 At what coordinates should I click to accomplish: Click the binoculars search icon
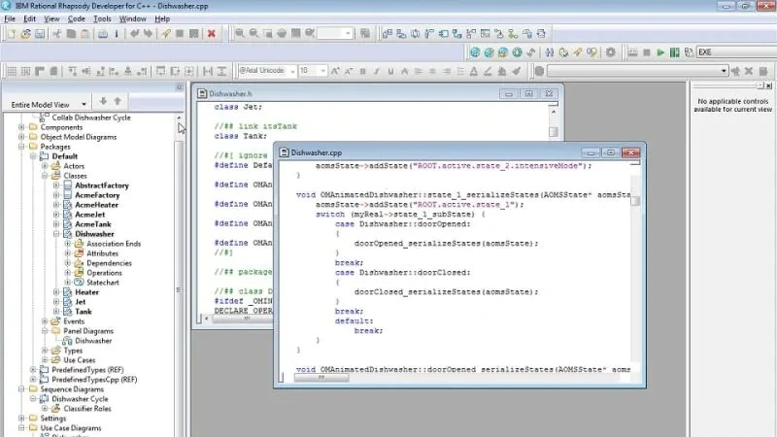(550, 52)
